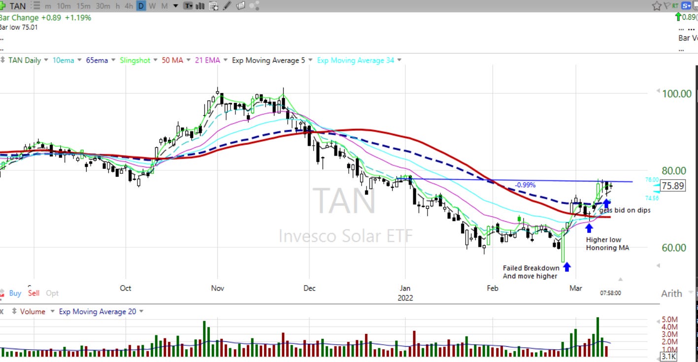Switch to the 15m timeframe
The height and width of the screenshot is (362, 698).
tap(83, 6)
